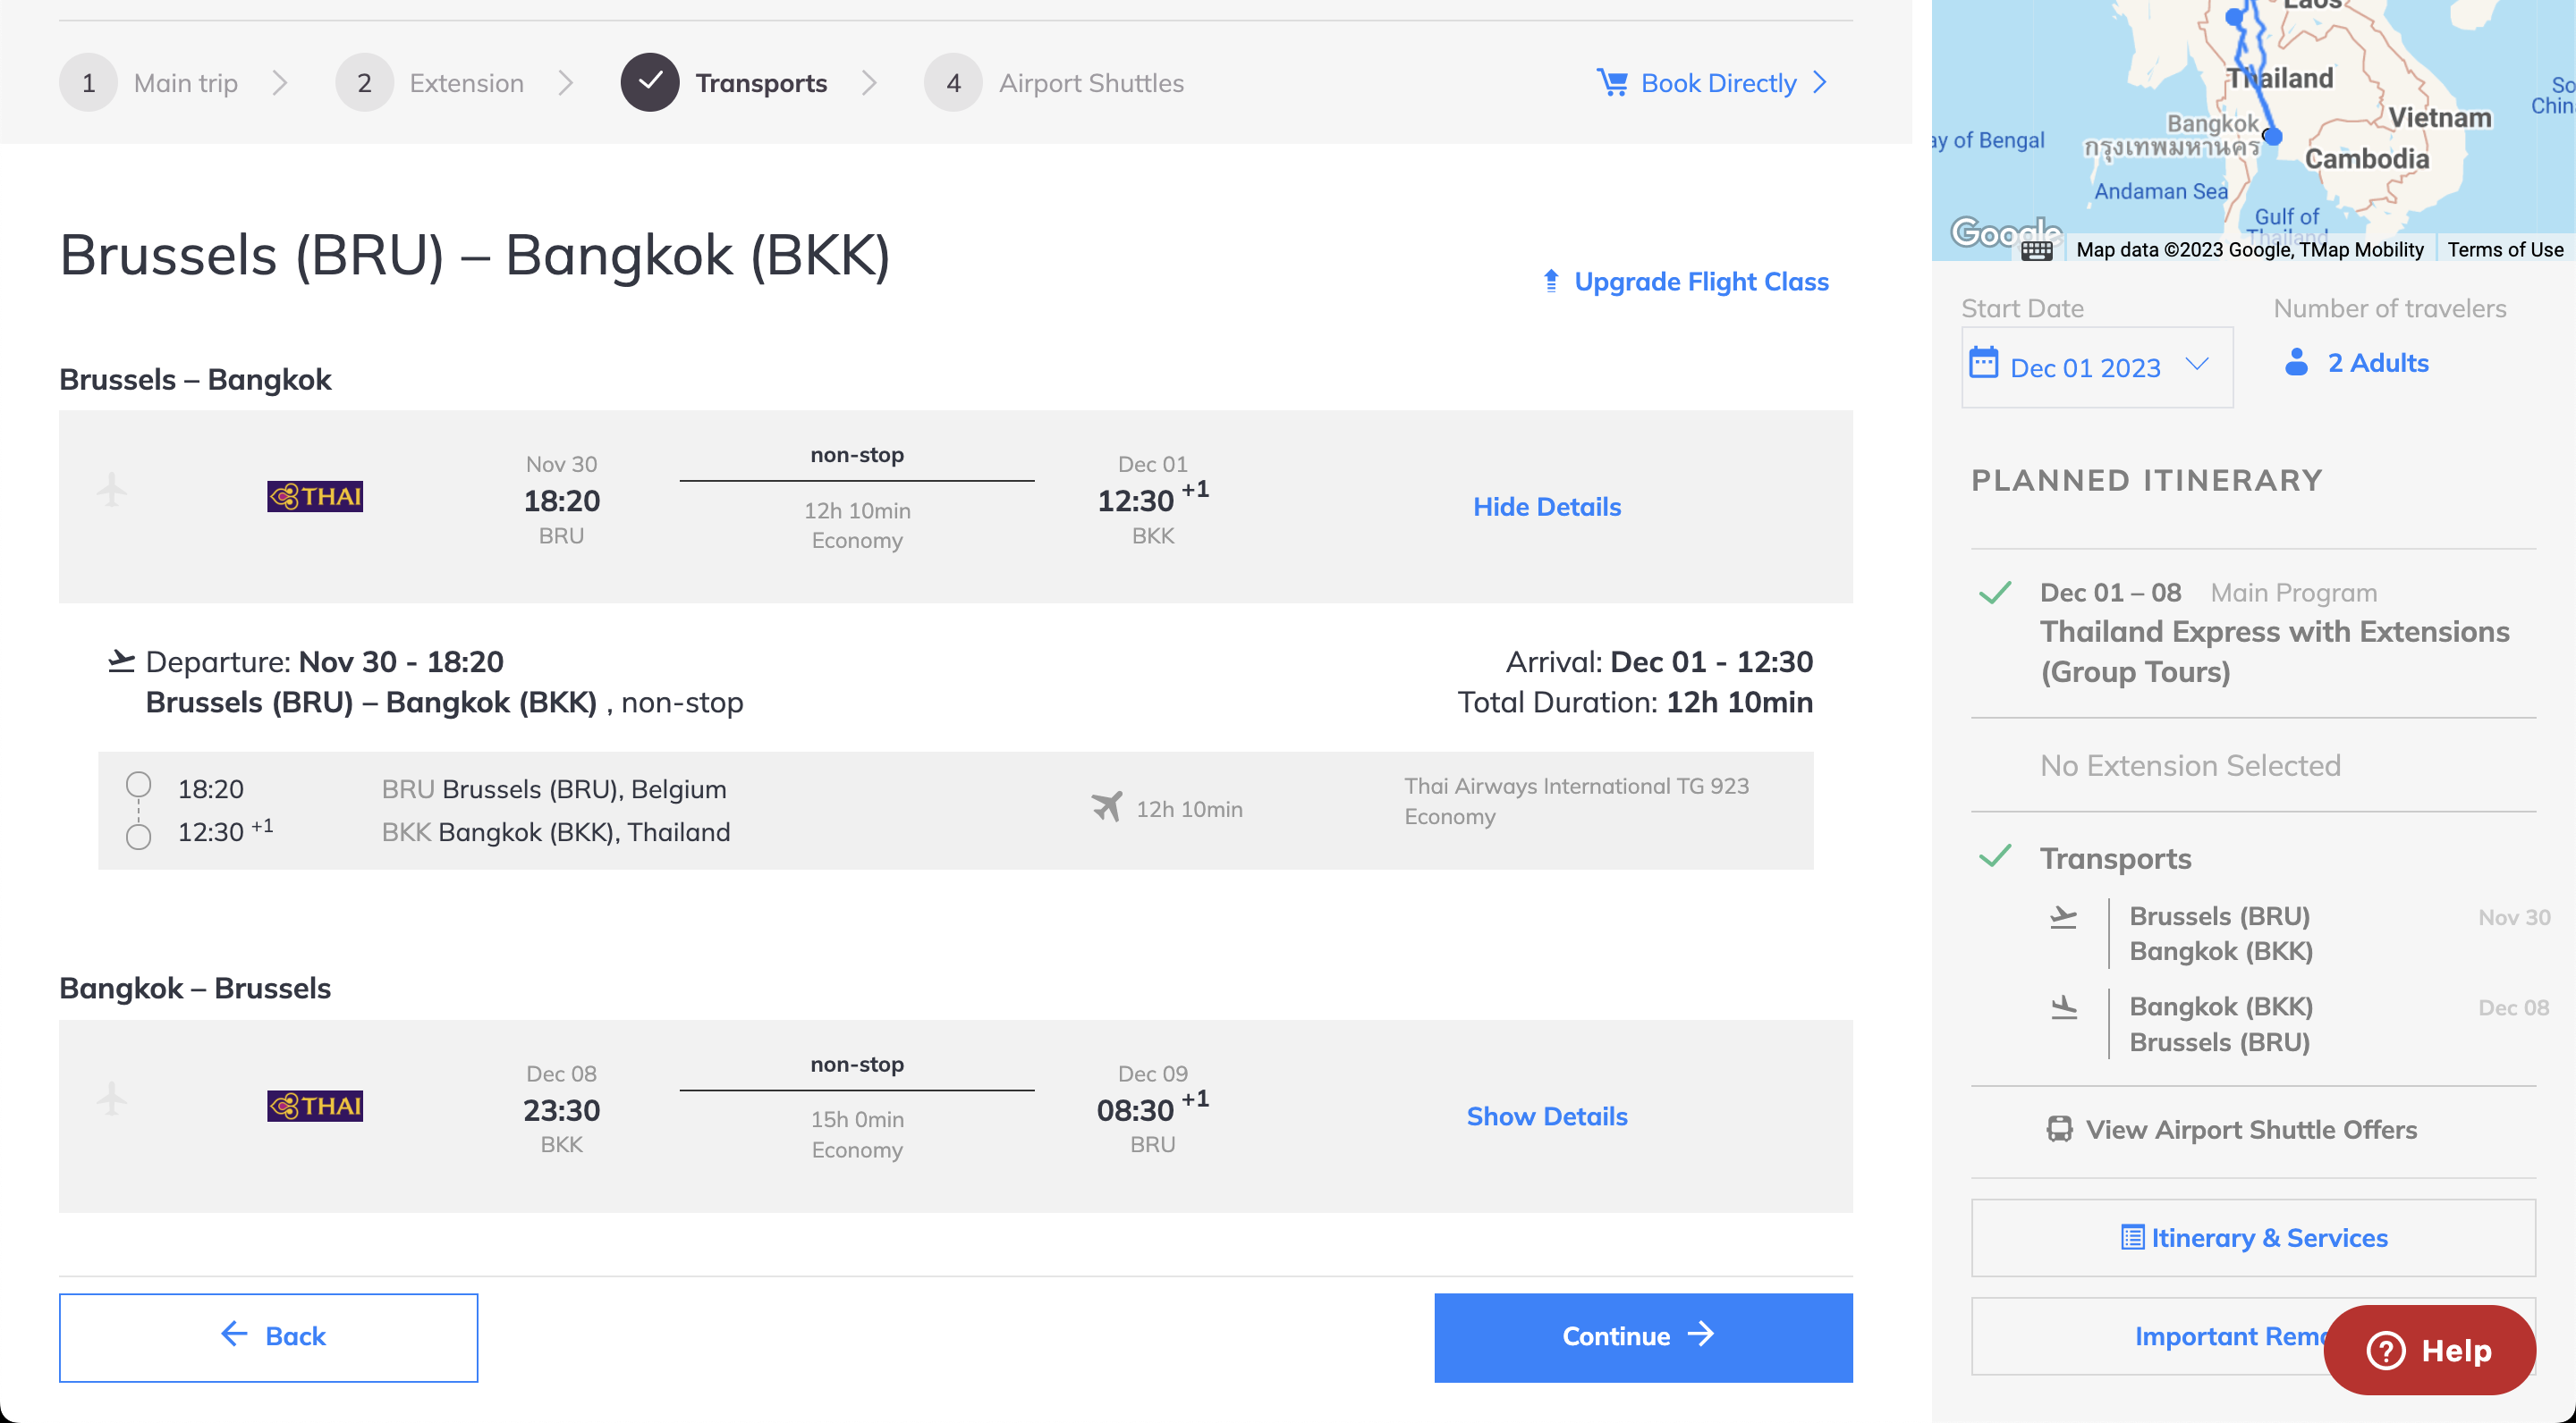
Task: Open the Start Date dropdown arrow
Action: coord(2197,364)
